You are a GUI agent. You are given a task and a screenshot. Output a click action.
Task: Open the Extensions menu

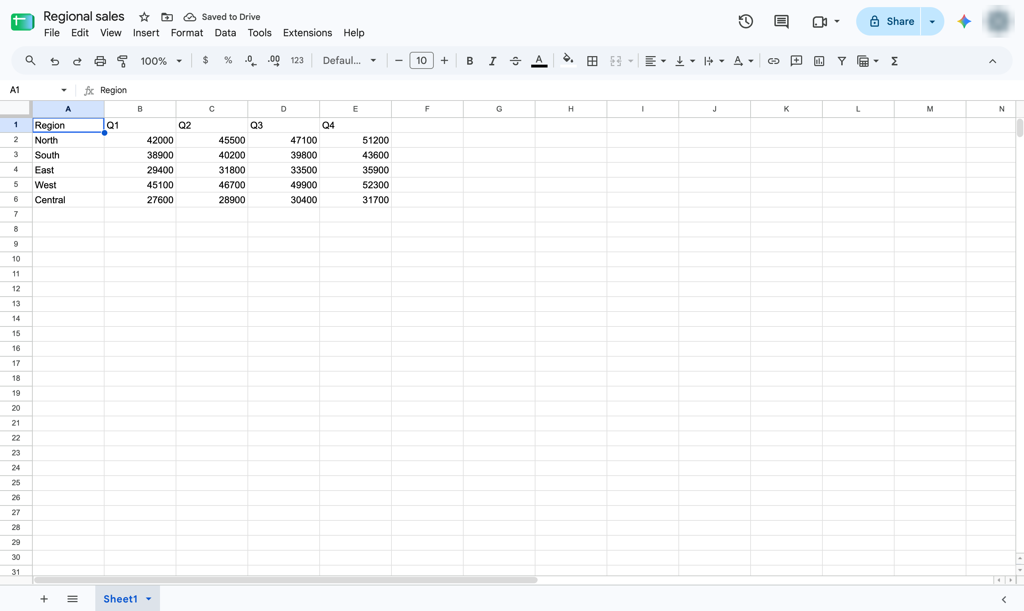tap(308, 33)
